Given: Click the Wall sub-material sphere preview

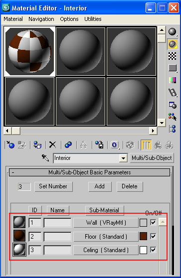Looking at the screenshot, I should click(x=19, y=222).
